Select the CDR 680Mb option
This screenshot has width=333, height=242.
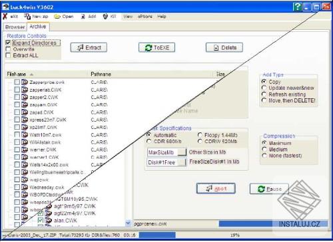click(149, 142)
